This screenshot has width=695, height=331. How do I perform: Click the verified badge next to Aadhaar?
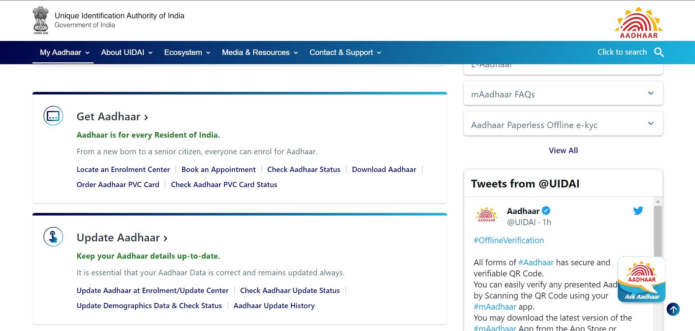[x=546, y=211]
